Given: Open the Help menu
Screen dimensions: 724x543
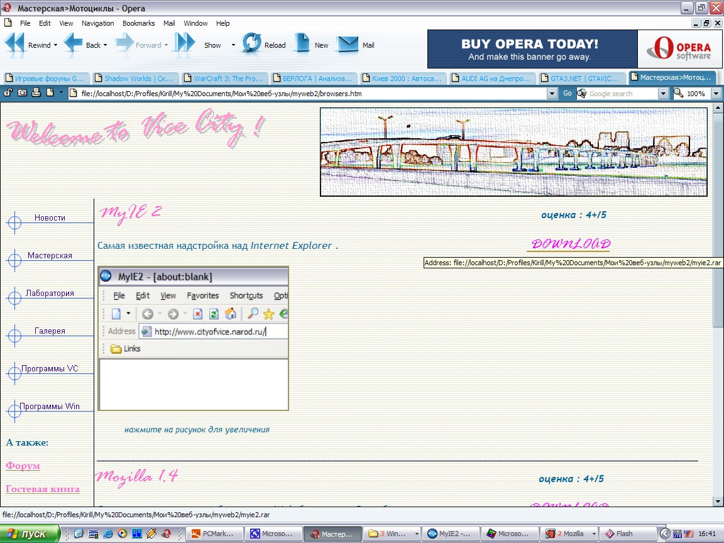Looking at the screenshot, I should point(222,23).
